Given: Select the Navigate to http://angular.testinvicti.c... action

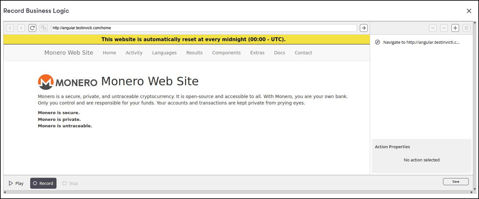Looking at the screenshot, I should click(x=421, y=42).
